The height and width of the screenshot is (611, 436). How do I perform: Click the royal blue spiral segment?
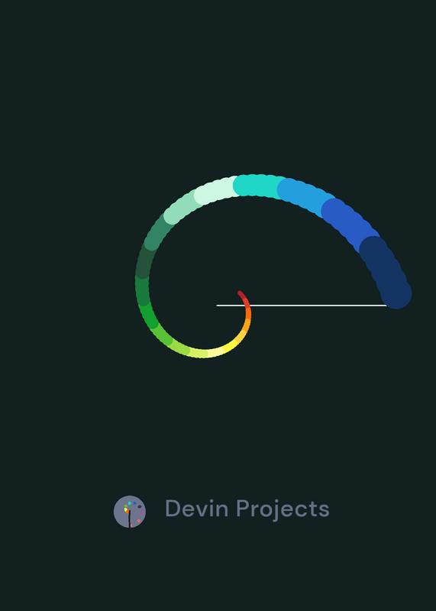[x=350, y=224]
